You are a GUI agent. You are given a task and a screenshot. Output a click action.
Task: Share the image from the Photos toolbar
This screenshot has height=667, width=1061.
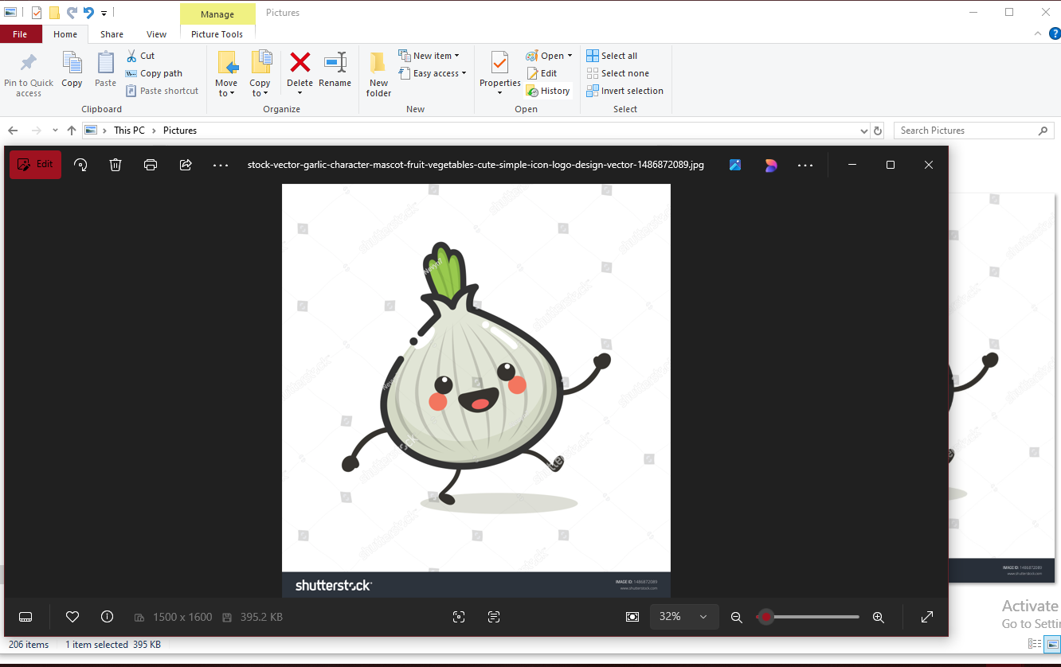pyautogui.click(x=186, y=165)
